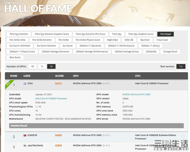The width and height of the screenshot is (190, 152).
Task: Click the K|NGP|N username
Action: pyautogui.click(x=32, y=135)
